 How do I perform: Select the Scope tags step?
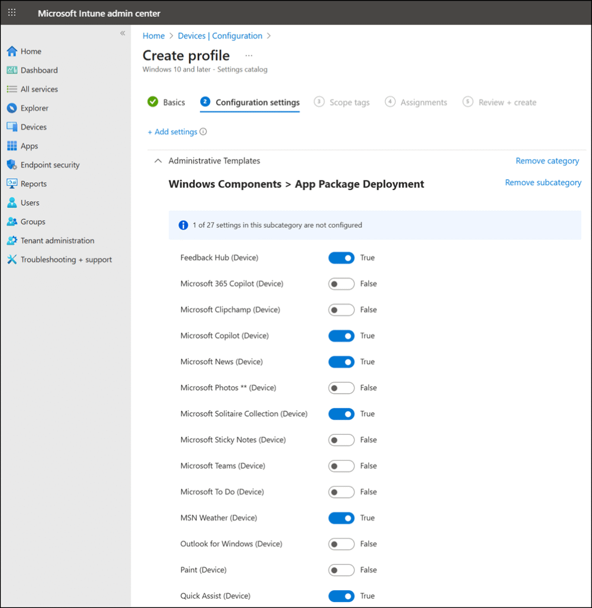click(349, 102)
